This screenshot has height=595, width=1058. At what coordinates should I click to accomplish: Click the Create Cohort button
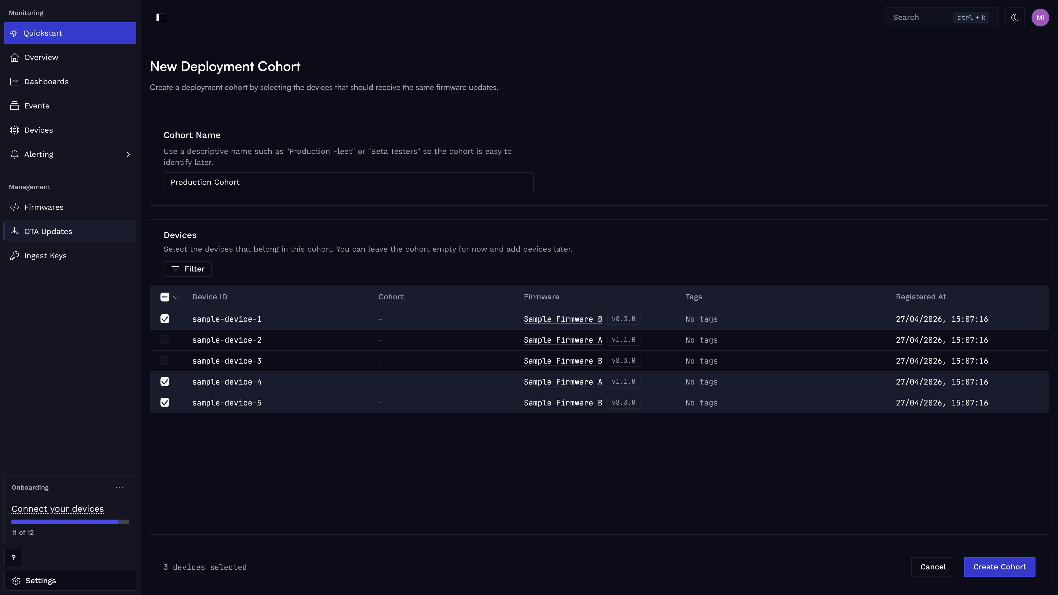(x=999, y=567)
